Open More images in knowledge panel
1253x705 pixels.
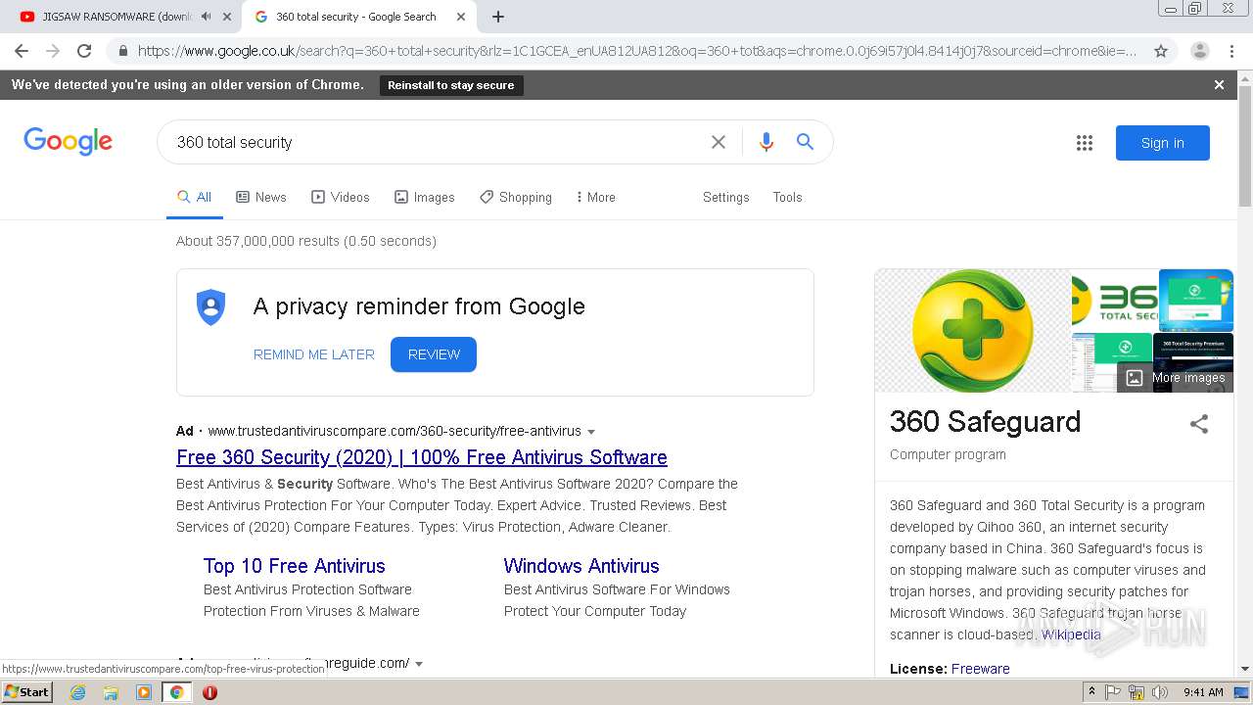pos(1176,378)
